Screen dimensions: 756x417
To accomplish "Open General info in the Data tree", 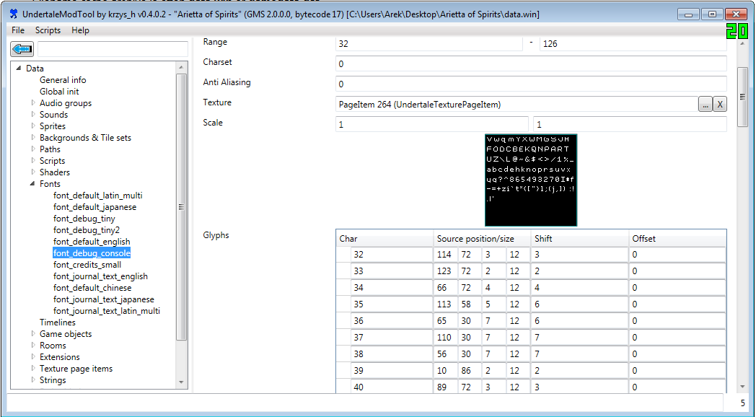I will pos(63,80).
